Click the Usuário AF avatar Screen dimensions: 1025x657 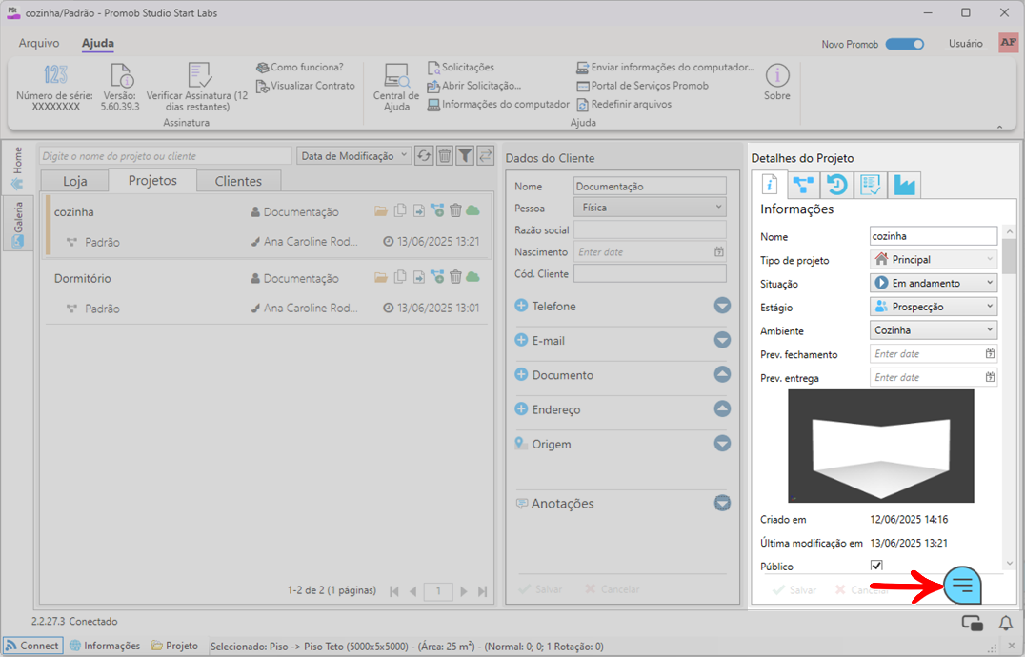click(1009, 43)
